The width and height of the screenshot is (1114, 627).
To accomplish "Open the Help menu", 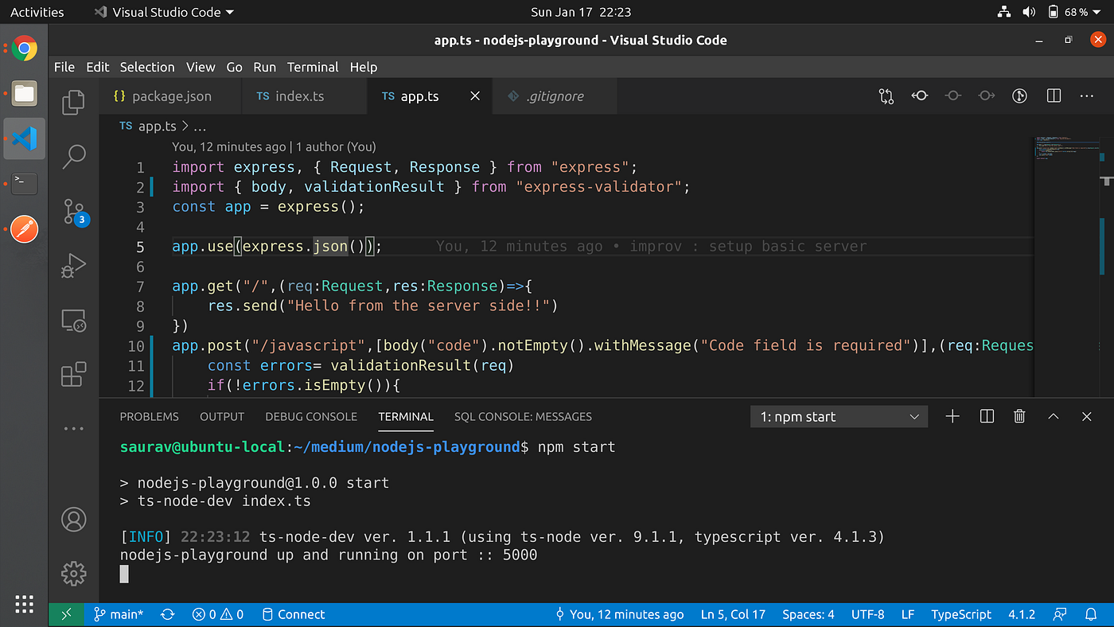I will pos(364,67).
